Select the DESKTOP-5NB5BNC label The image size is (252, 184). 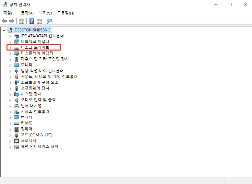(32, 30)
